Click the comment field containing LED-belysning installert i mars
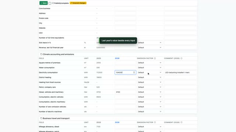236x132 pixels. pos(180,73)
